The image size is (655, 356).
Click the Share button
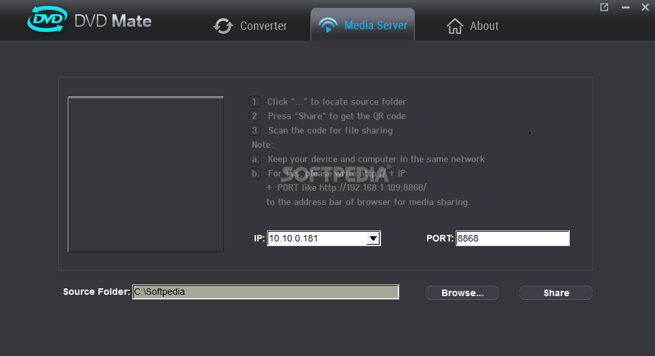[x=556, y=293]
